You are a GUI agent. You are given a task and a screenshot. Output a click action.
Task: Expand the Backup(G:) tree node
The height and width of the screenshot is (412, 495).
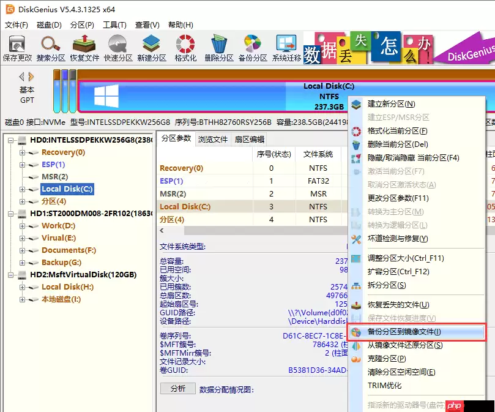[x=22, y=263]
